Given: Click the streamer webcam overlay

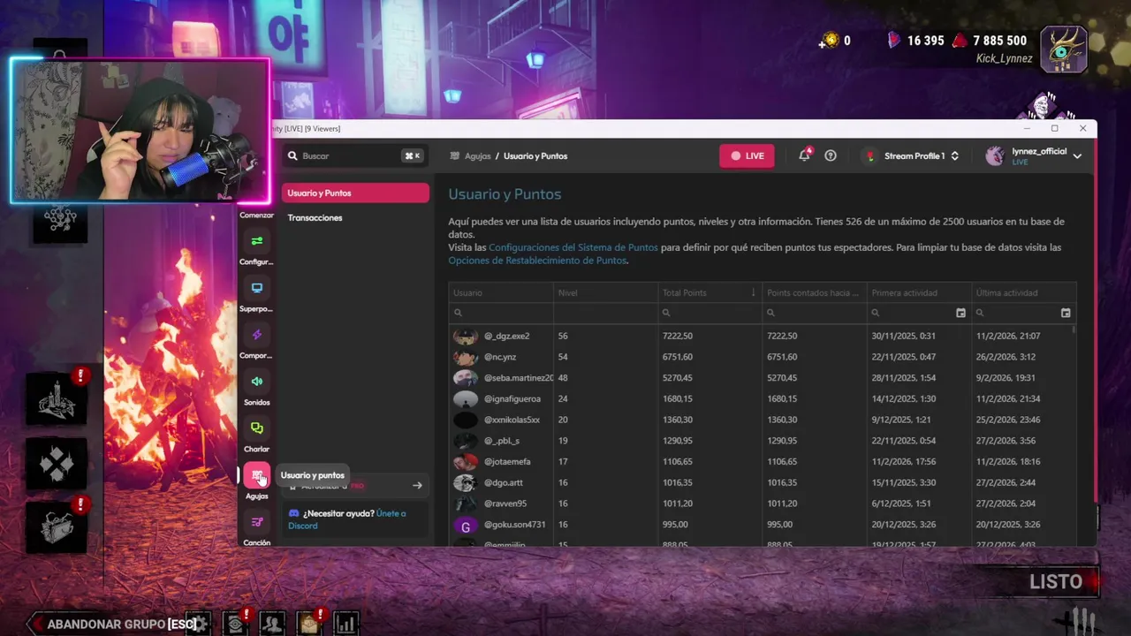Looking at the screenshot, I should coord(140,131).
